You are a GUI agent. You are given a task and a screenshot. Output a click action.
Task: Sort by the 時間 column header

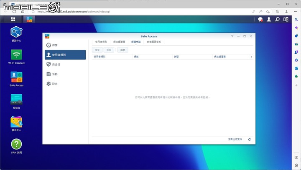(192, 57)
